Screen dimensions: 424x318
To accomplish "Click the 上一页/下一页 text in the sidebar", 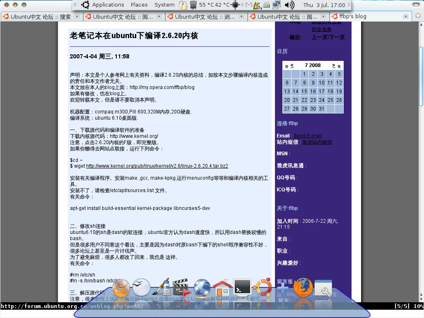I will click(x=328, y=37).
